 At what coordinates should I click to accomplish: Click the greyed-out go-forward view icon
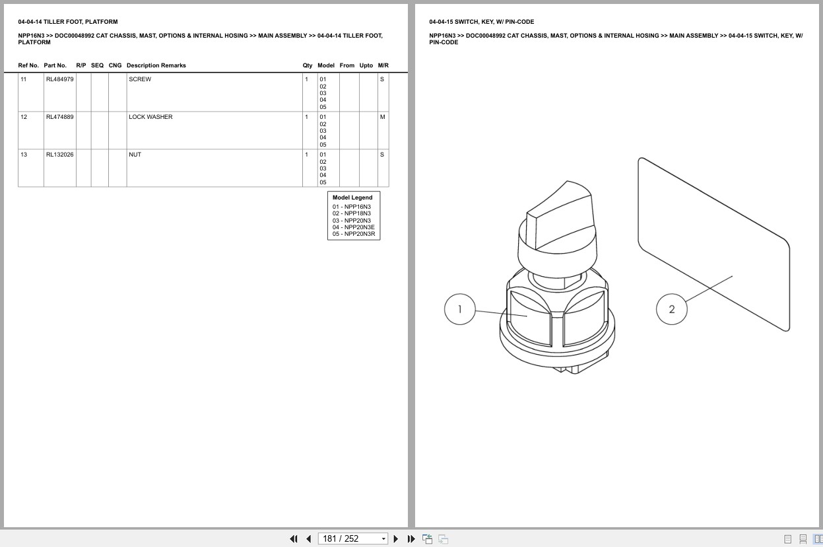(444, 539)
